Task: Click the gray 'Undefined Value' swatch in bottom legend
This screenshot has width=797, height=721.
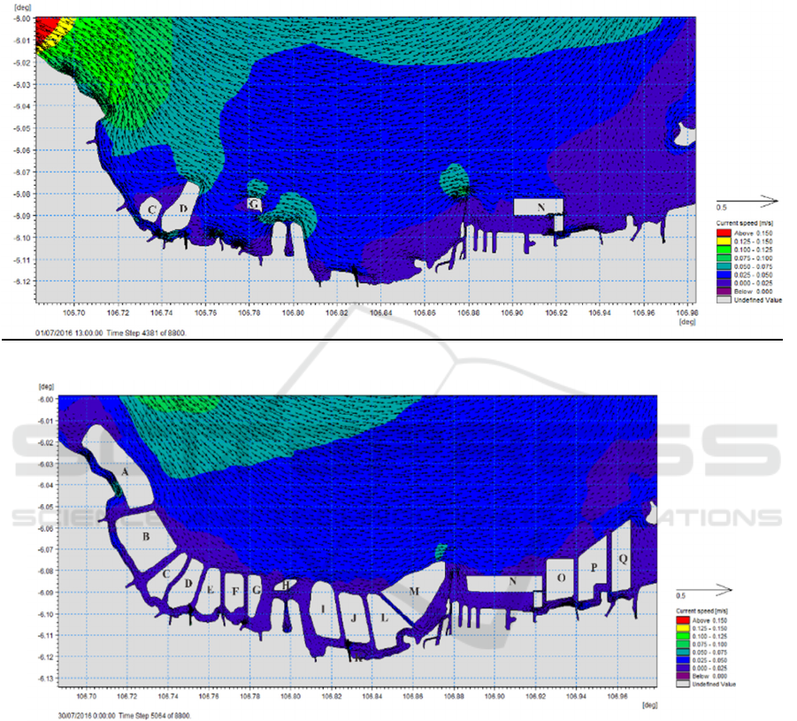Action: point(680,683)
